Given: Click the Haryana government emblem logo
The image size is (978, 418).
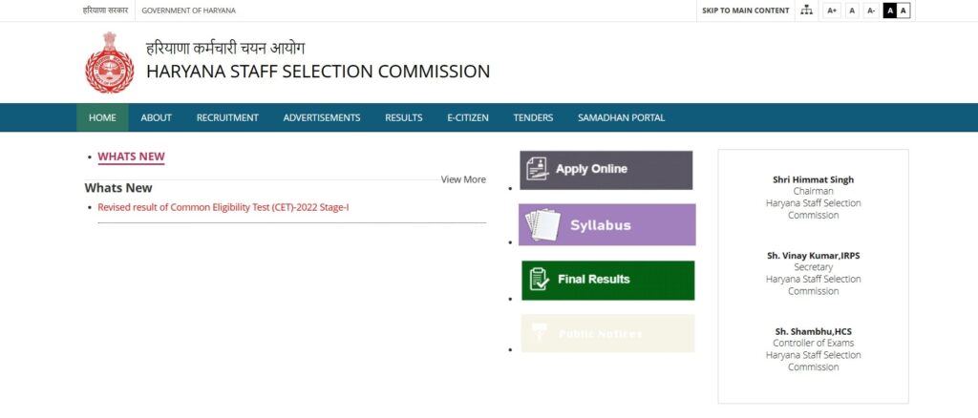Looking at the screenshot, I should tap(109, 62).
